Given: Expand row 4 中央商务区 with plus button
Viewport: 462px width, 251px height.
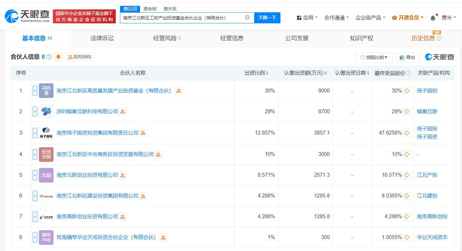Looking at the screenshot, I should coord(35,154).
